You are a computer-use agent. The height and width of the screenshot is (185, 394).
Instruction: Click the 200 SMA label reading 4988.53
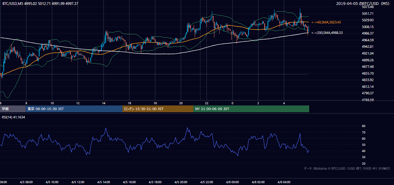pyautogui.click(x=327, y=33)
